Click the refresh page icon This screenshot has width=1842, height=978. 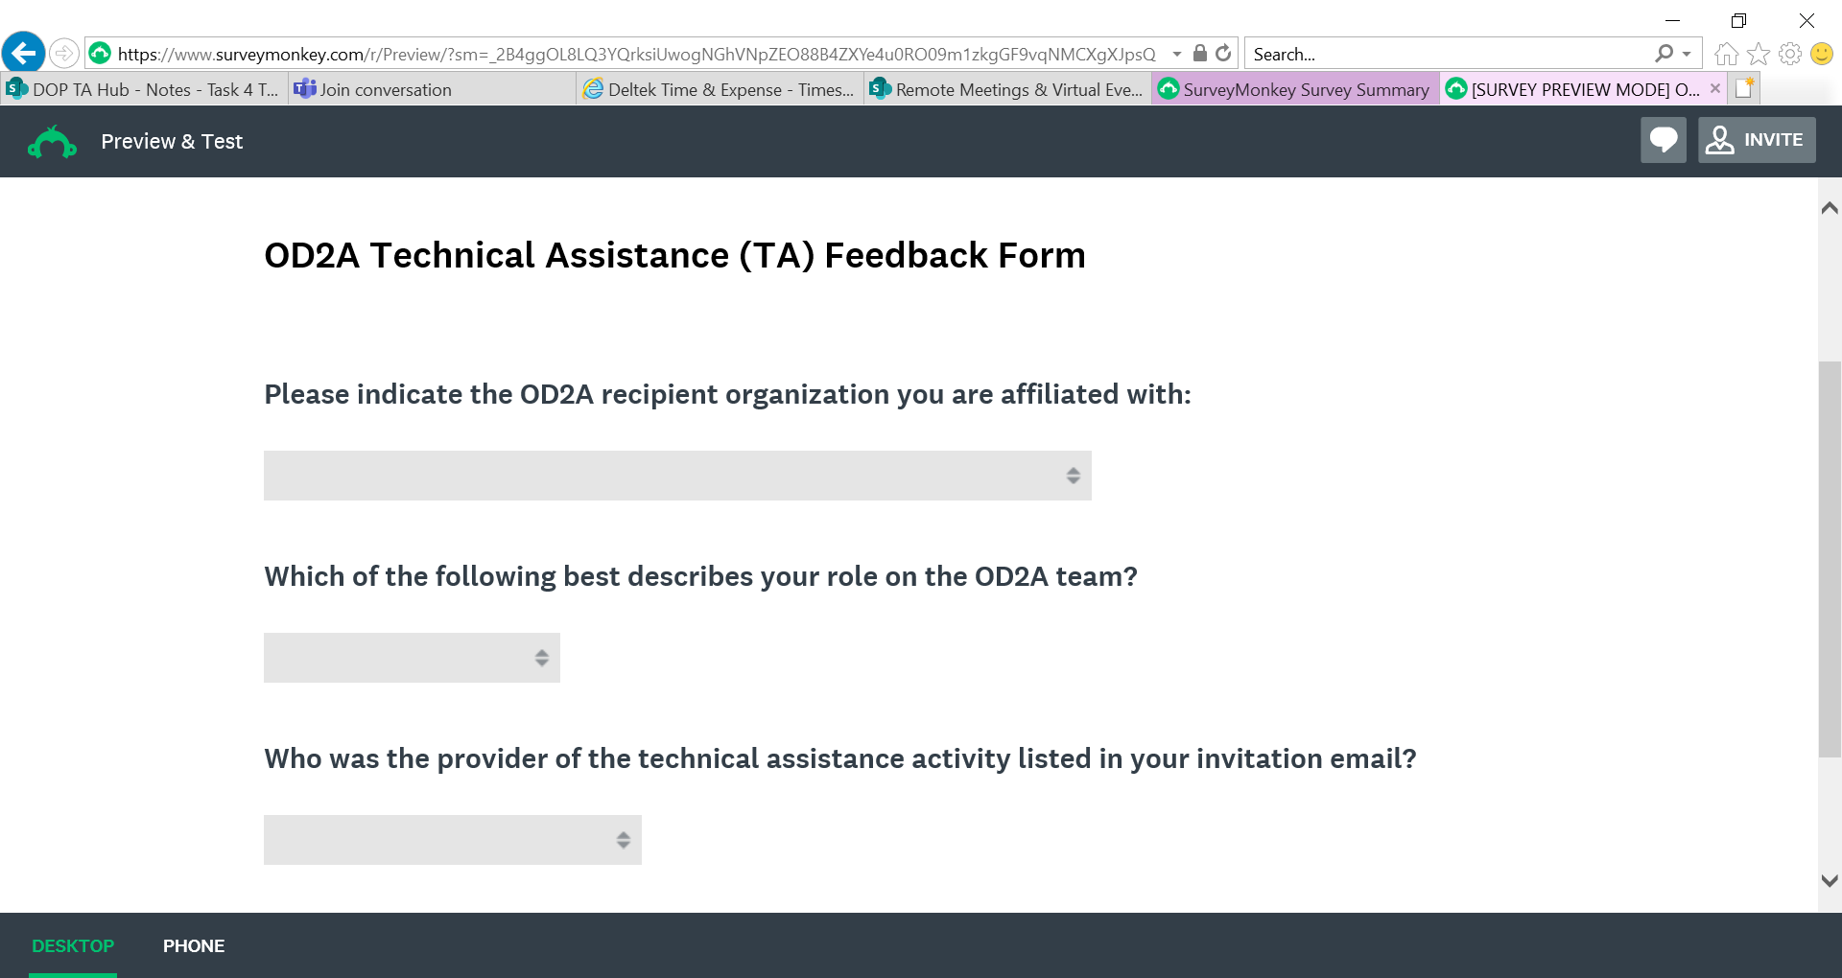coord(1223,54)
